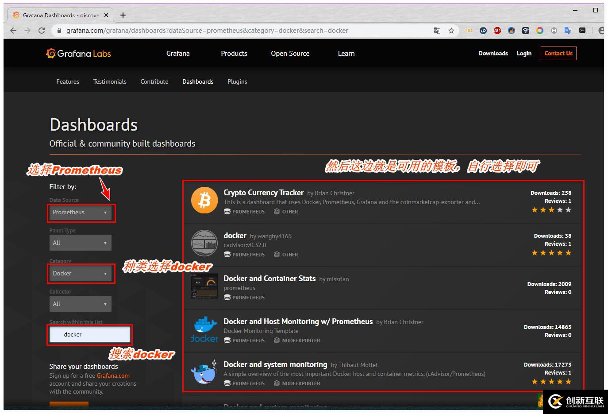The image size is (608, 414).
Task: Open the docker dashboard by wanghy8166
Action: [235, 236]
